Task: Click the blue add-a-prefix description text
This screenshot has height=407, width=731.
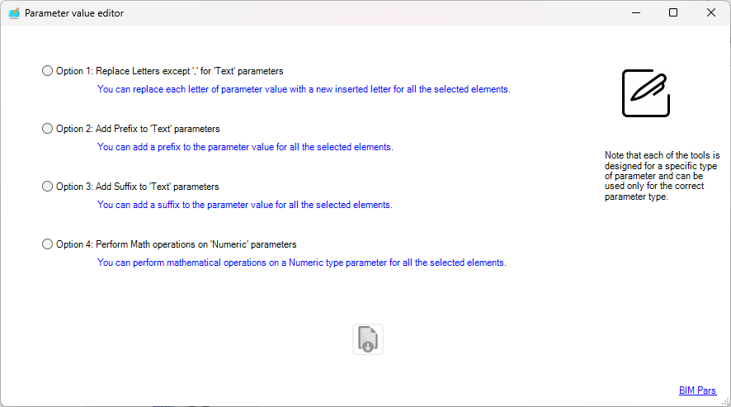Action: click(245, 147)
